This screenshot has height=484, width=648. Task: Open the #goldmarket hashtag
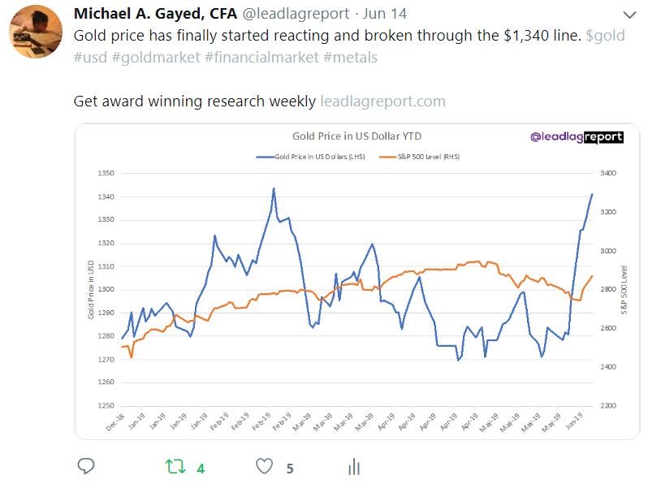tap(160, 58)
